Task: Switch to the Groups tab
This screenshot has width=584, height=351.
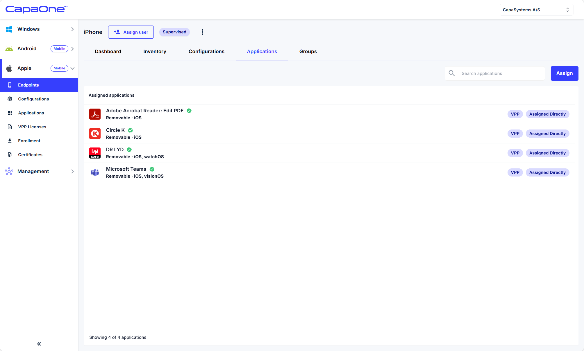Action: (x=308, y=51)
